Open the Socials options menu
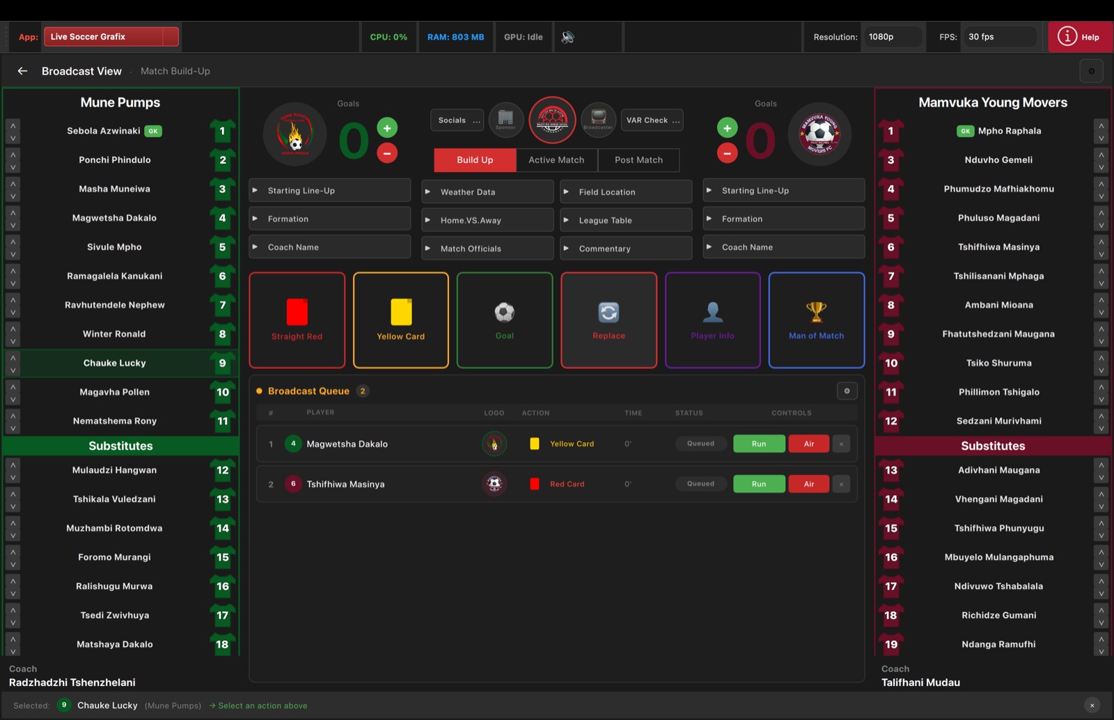Screen dimensions: 1114x720 [x=457, y=120]
